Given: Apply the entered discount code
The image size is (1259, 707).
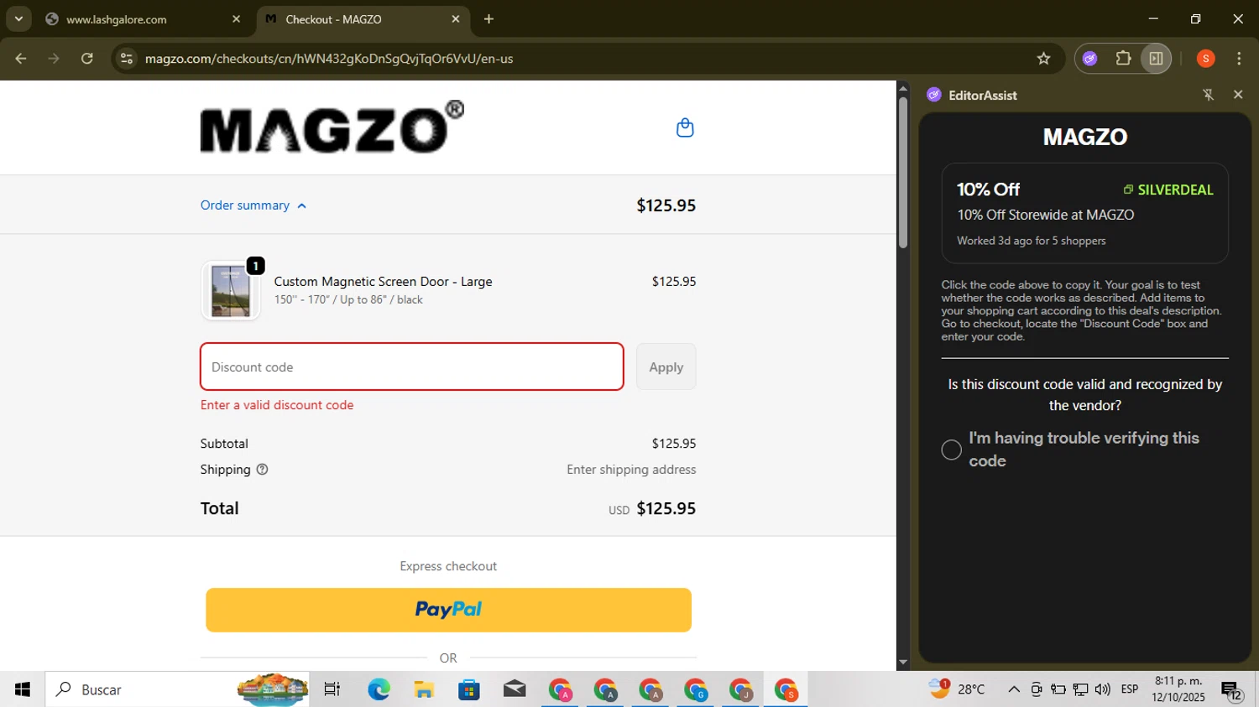Looking at the screenshot, I should click(x=666, y=366).
